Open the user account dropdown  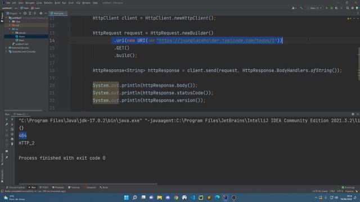(x=294, y=8)
